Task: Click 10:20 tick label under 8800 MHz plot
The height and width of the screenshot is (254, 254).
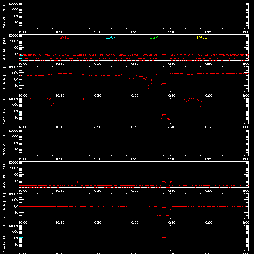Action: coord(97,223)
